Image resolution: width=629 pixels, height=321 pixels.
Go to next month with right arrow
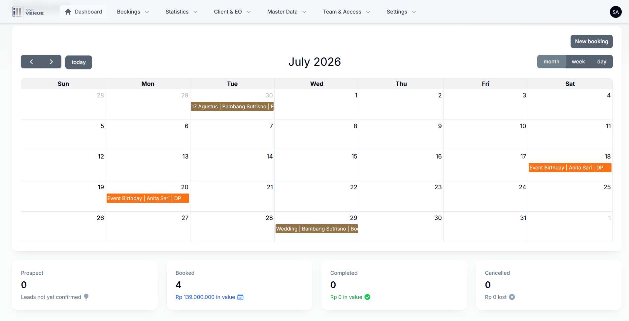51,62
